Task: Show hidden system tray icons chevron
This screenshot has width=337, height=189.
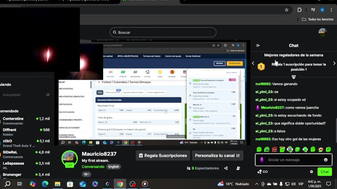Action: tap(257, 184)
